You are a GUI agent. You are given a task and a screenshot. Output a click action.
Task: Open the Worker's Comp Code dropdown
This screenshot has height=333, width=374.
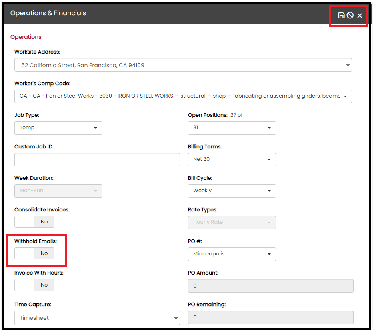pos(183,96)
